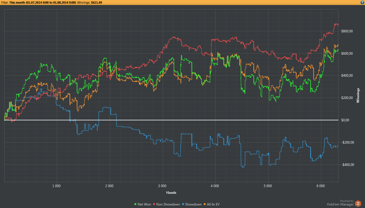Click the $800,00 label on the y-axis
Viewport: 365px width, 208px height.
coord(347,31)
